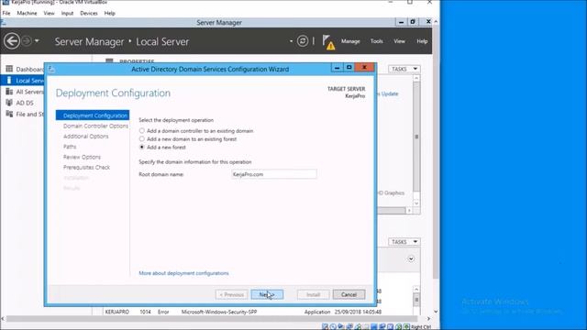Open the VirtualBox Machine menu
Image resolution: width=587 pixels, height=330 pixels.
pos(27,13)
